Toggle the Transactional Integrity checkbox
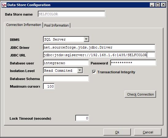This screenshot has width=168, height=138. pos(94,72)
